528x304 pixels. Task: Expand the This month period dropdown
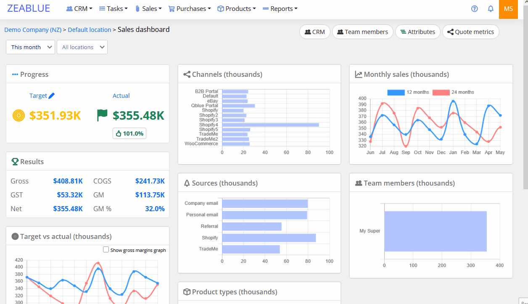[30, 47]
